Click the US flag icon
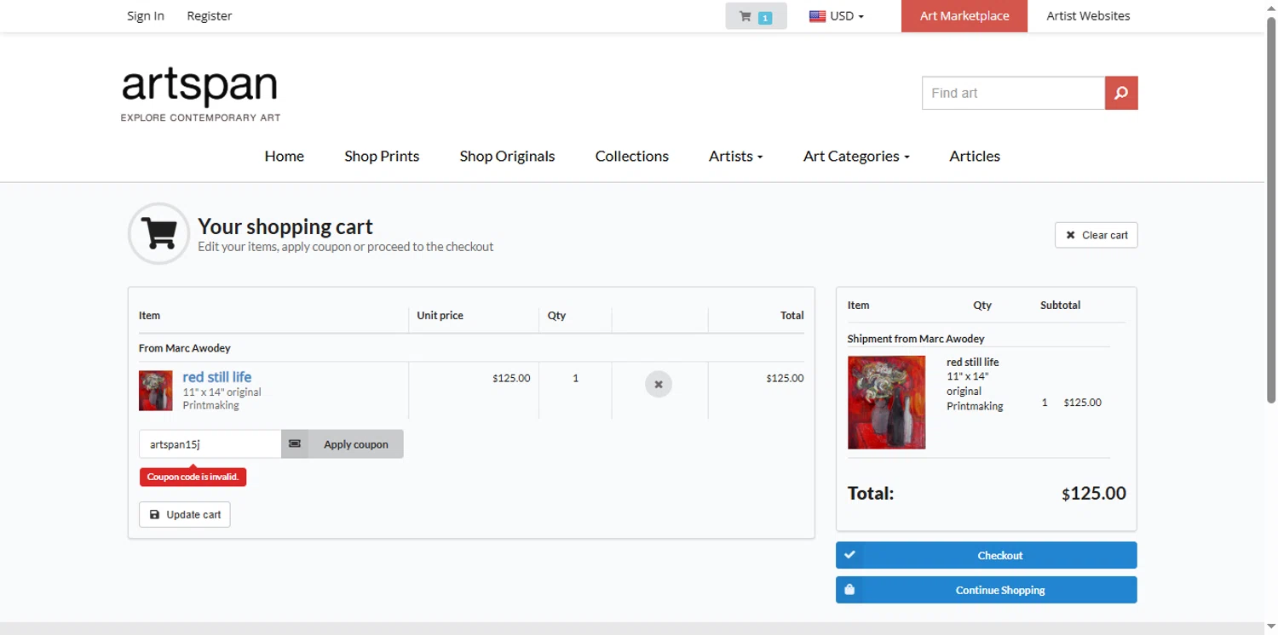 click(x=817, y=16)
